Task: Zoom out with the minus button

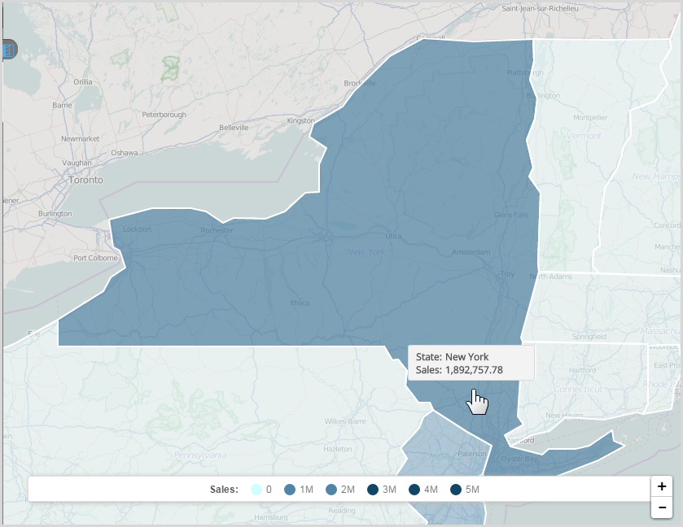Action: click(662, 507)
